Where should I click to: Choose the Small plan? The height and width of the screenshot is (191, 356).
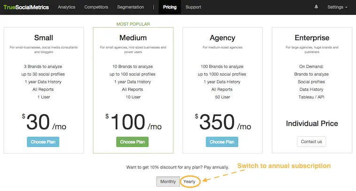43,142
